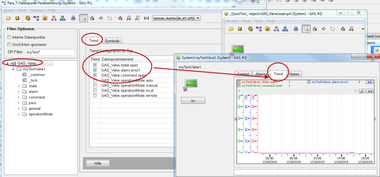Switch to the Alarms tab
The width and height of the screenshot is (380, 177).
261,75
